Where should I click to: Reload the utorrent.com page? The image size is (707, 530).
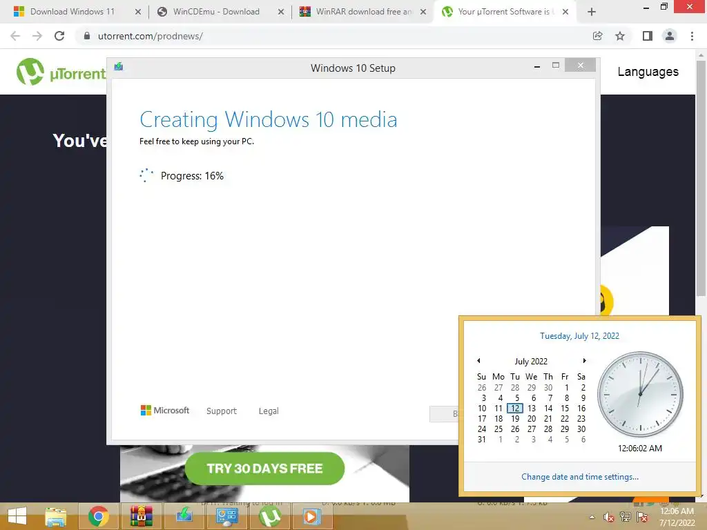(59, 36)
